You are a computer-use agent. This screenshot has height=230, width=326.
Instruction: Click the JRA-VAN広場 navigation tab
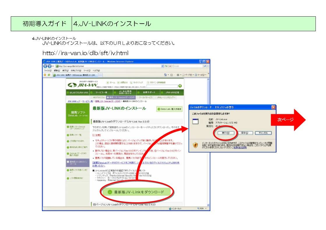(172, 92)
